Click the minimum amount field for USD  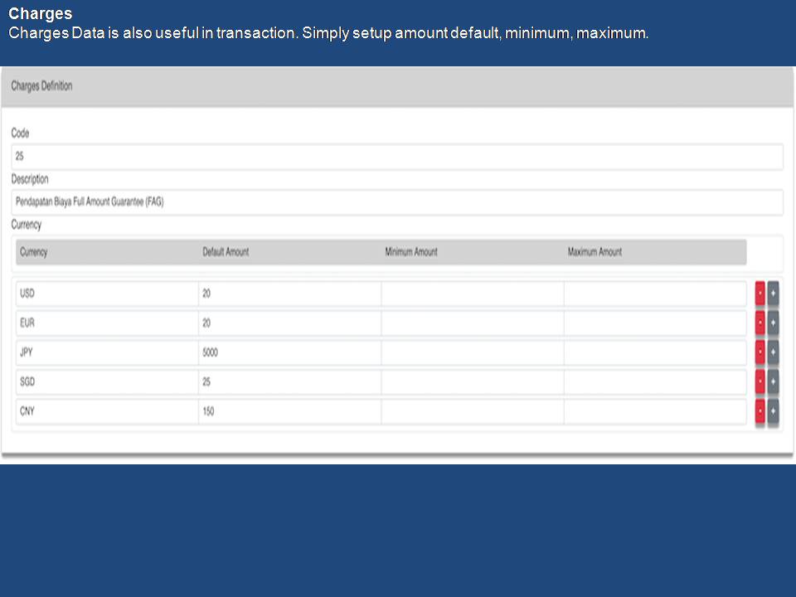472,294
